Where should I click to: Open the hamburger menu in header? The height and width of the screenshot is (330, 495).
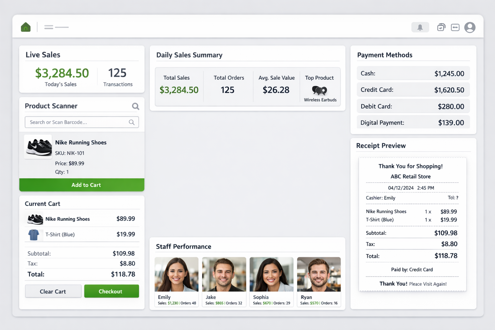pos(49,27)
